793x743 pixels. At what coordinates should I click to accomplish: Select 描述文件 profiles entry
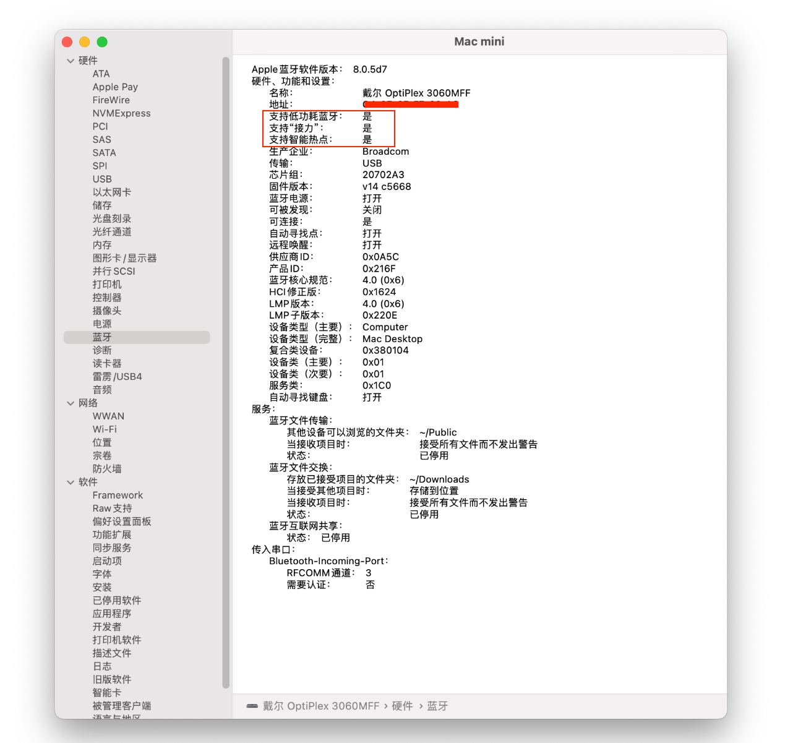click(x=112, y=653)
